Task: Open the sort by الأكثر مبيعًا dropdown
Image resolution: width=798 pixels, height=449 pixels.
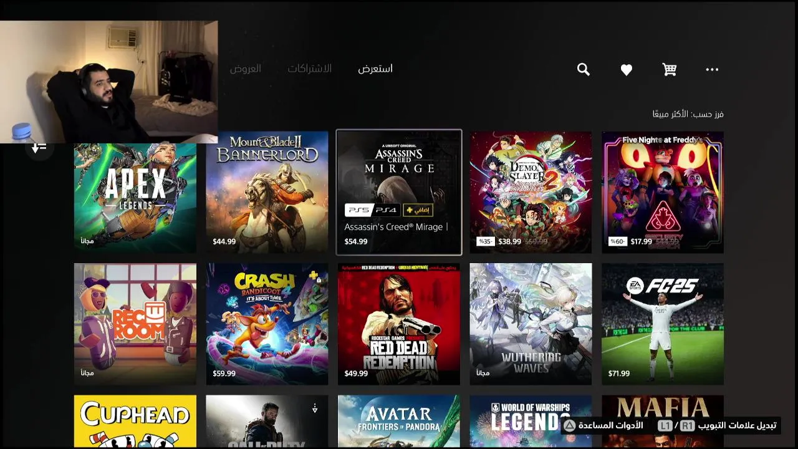Action: pyautogui.click(x=688, y=114)
